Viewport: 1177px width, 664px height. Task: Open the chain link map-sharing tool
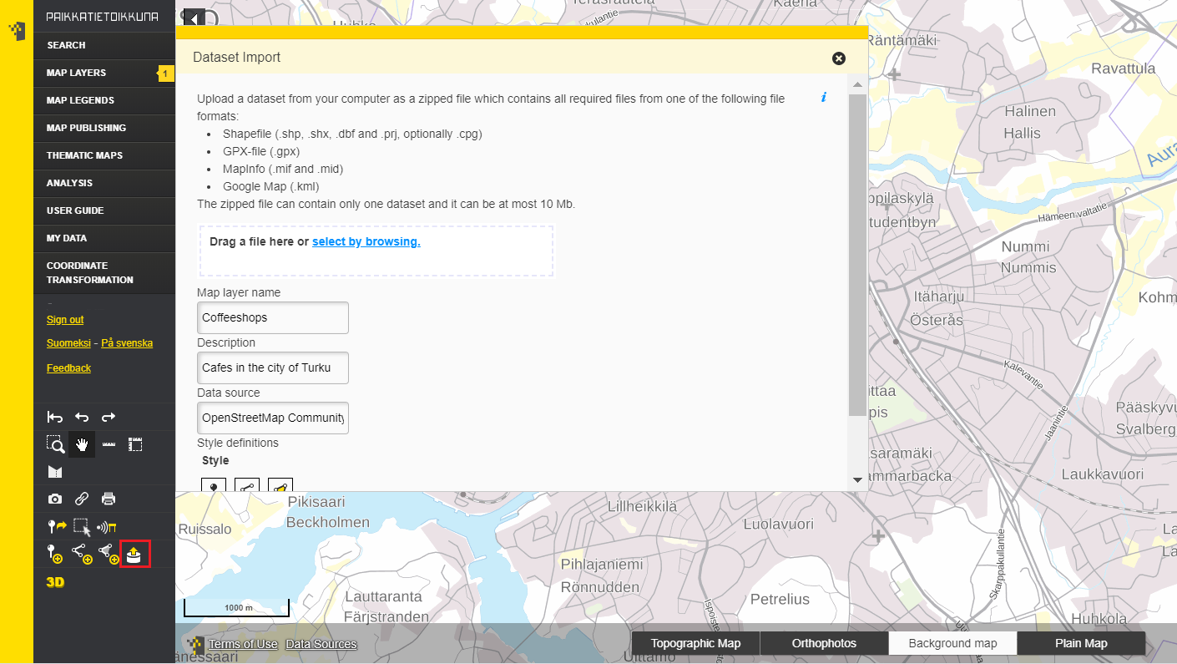click(82, 499)
